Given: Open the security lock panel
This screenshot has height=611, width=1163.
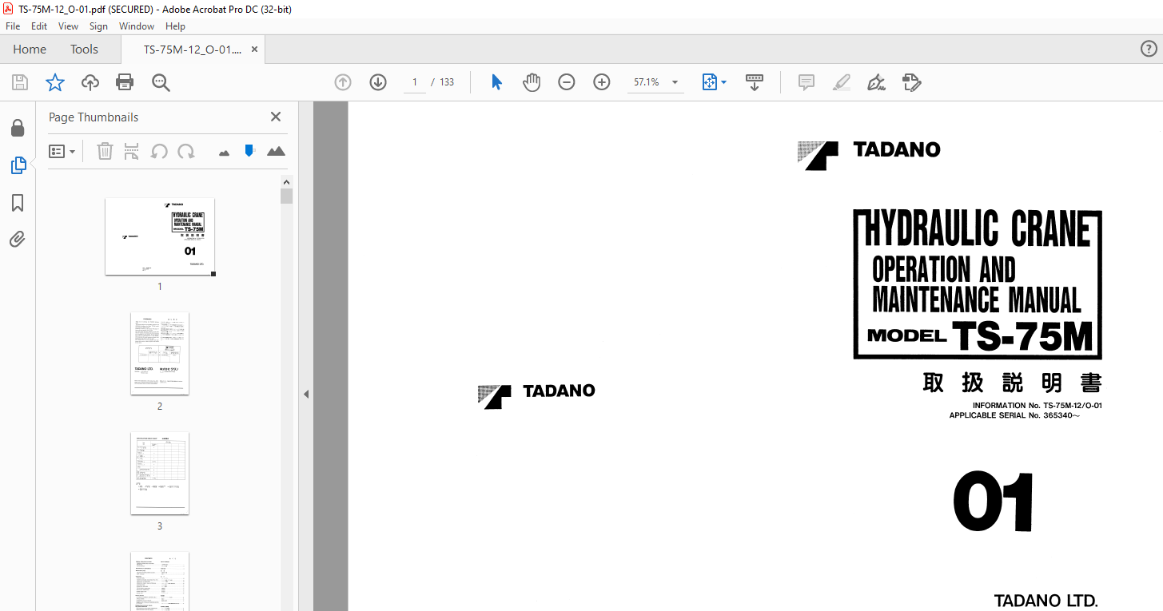Looking at the screenshot, I should click(x=17, y=129).
